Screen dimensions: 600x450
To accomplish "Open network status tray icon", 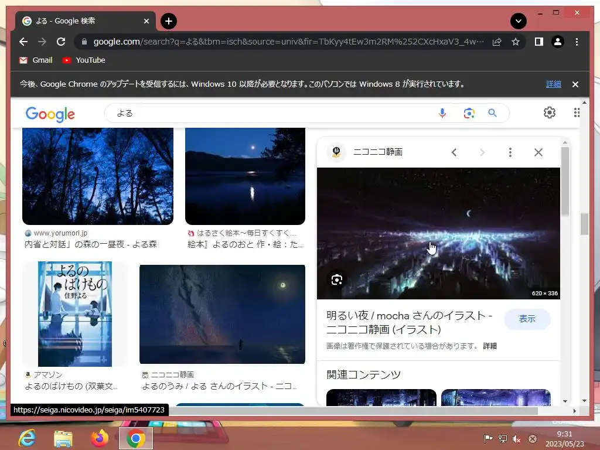I will click(x=502, y=439).
